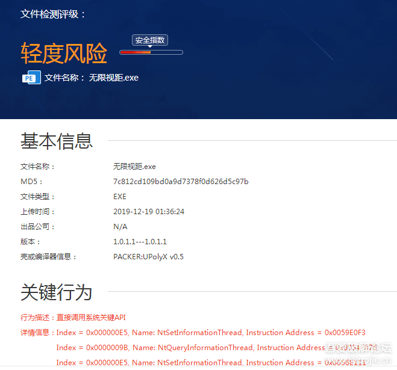Click the PACKER:UPolyX v0.5 value
The height and width of the screenshot is (370, 397).
[x=148, y=257]
